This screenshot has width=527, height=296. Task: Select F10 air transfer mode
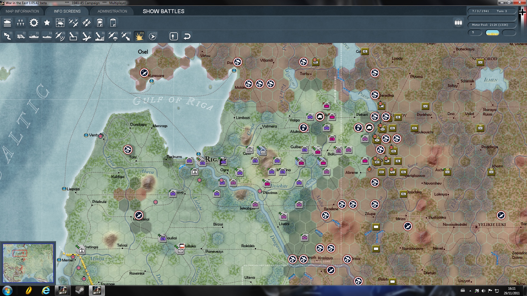coord(126,36)
